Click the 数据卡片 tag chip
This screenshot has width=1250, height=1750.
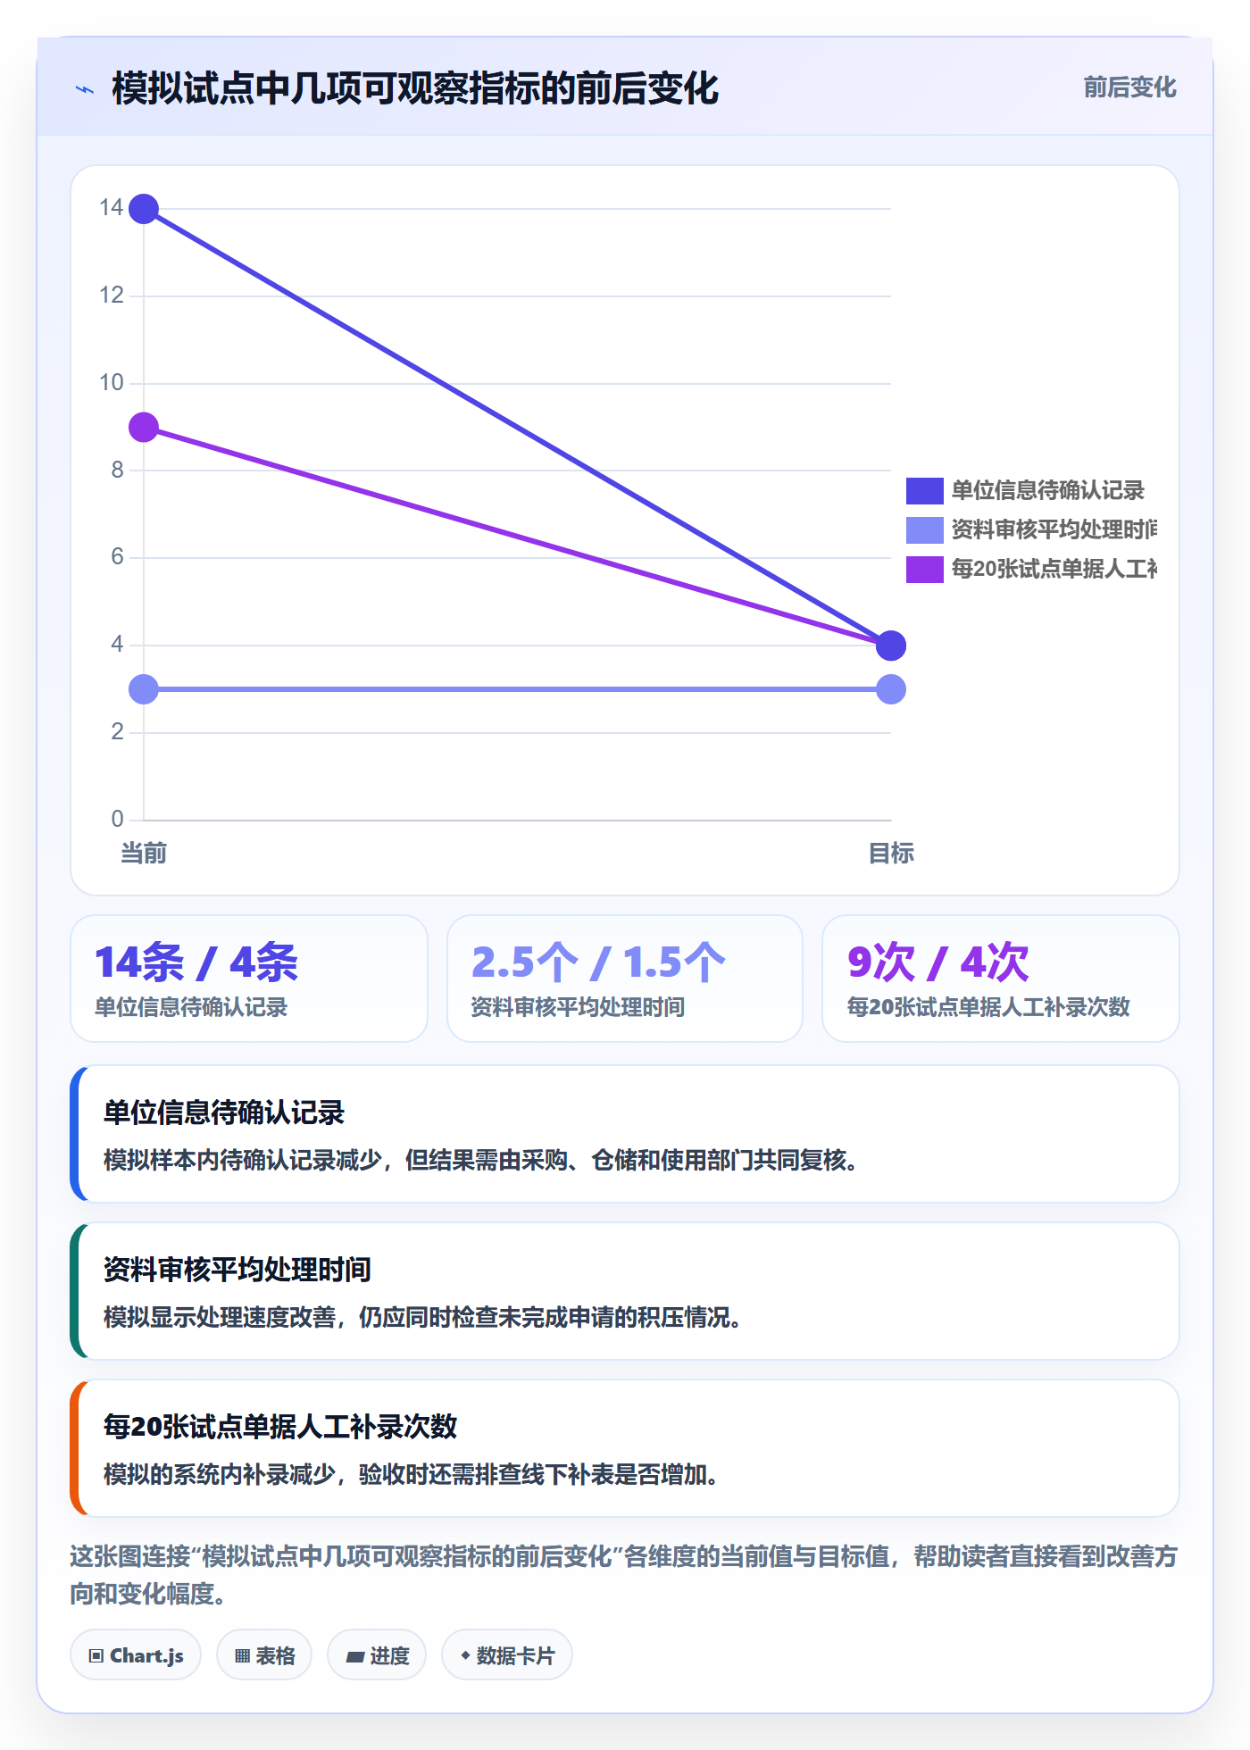507,1655
